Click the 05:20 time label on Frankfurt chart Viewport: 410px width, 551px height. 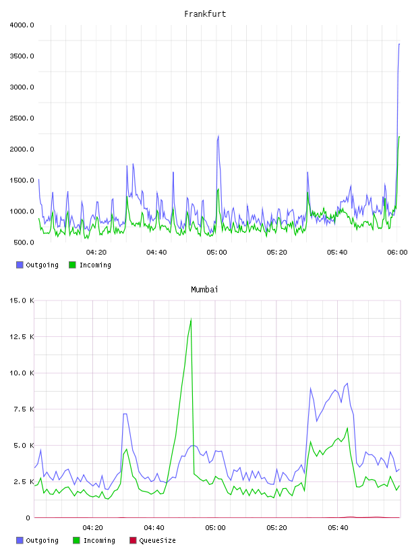276,253
